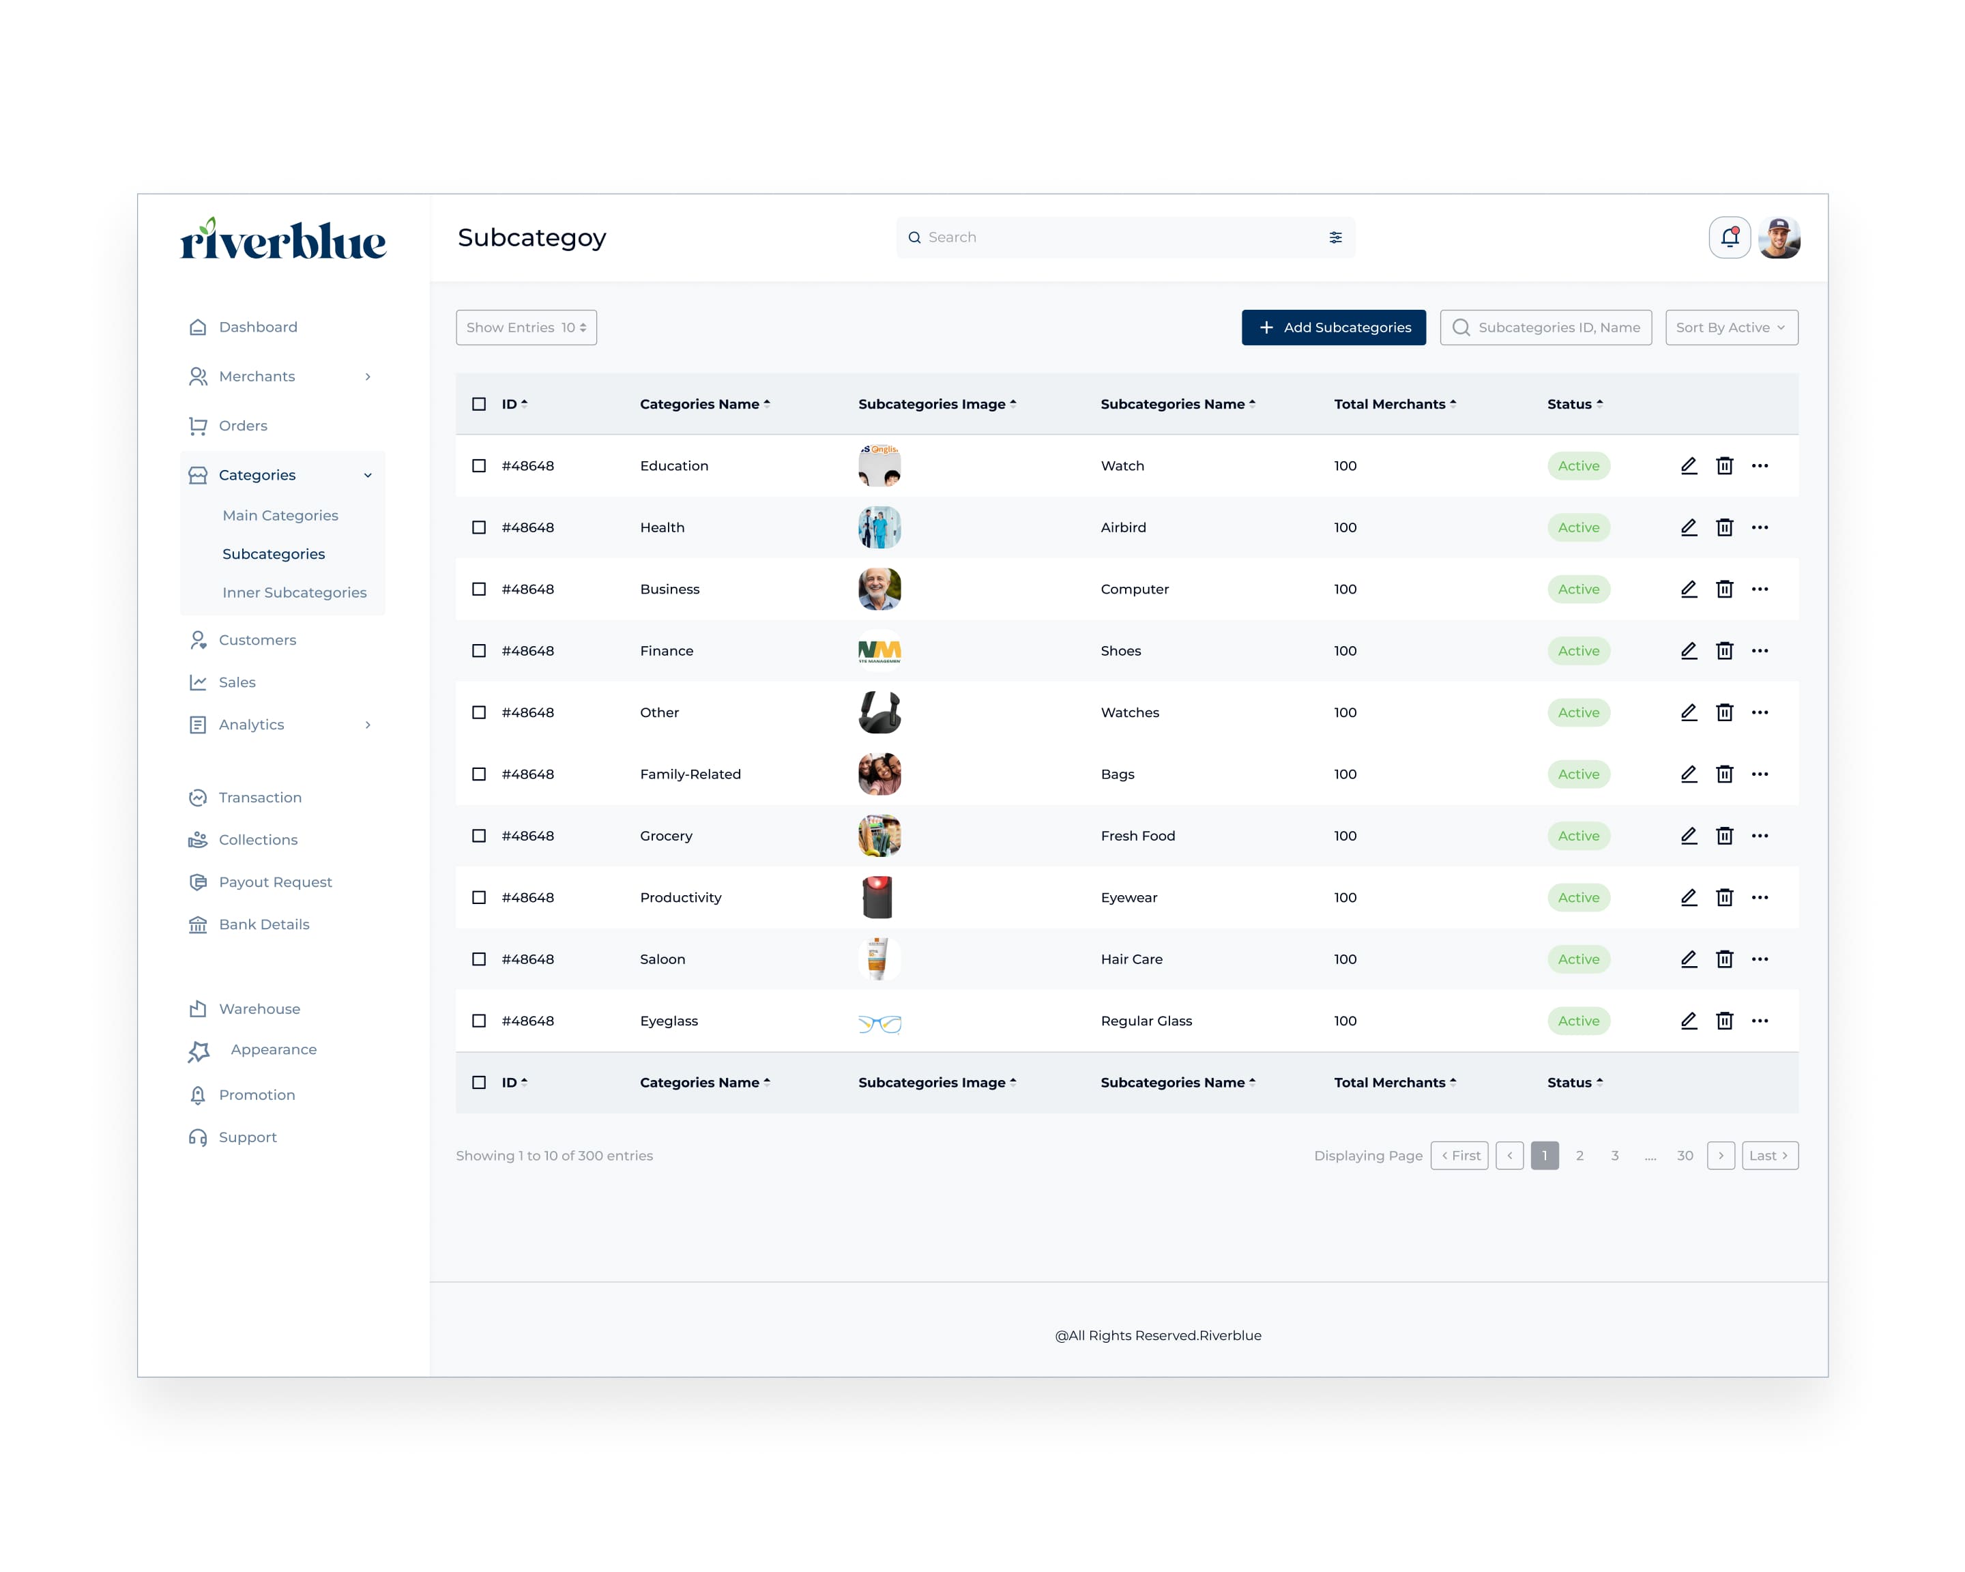The image size is (1965, 1572).
Task: Open Inner Subcategories in sidebar
Action: click(294, 592)
